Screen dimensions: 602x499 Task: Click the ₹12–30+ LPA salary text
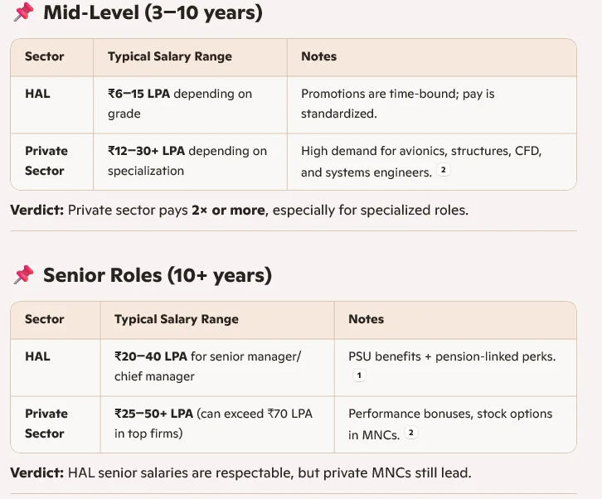[x=147, y=151]
